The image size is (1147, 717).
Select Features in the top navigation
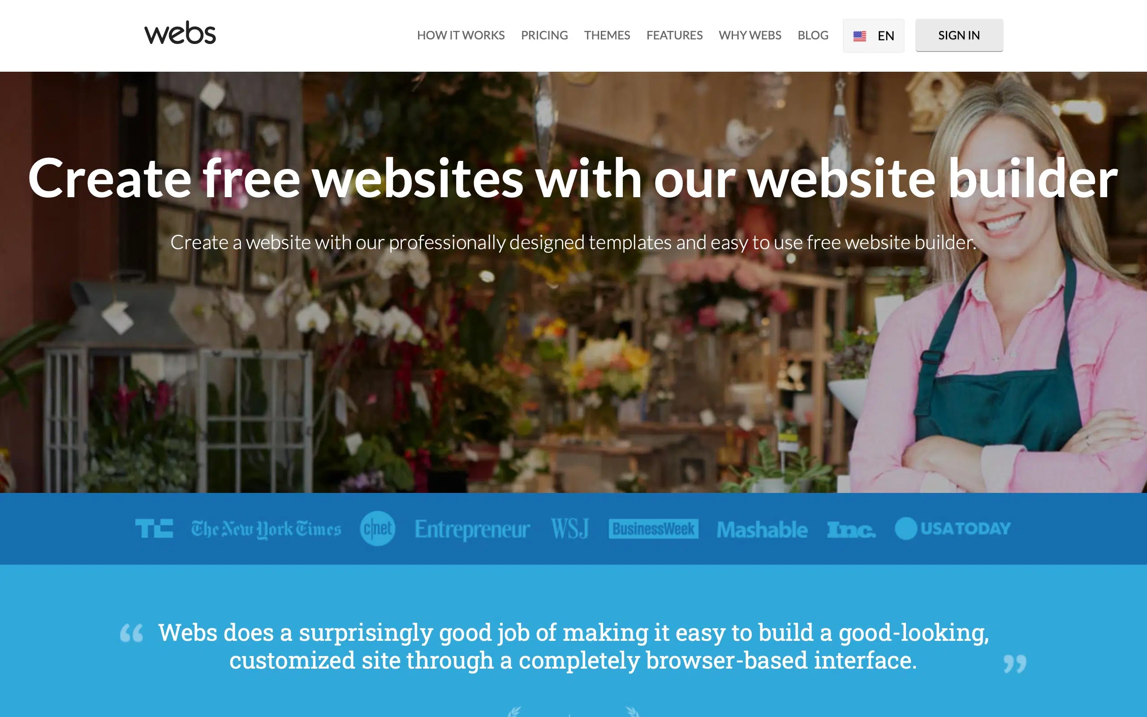(x=674, y=35)
